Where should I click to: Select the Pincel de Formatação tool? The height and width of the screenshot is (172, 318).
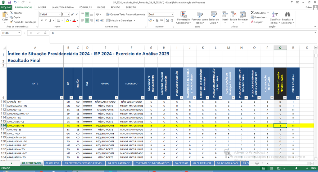pos(23,22)
